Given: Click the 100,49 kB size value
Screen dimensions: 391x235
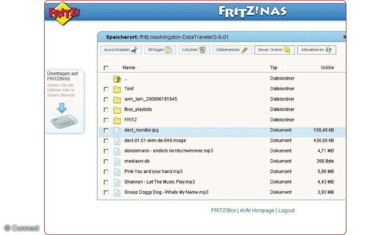Looking at the screenshot, I should (324, 130).
